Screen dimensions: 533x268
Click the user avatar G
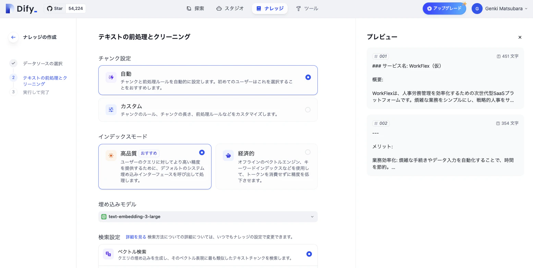[477, 9]
